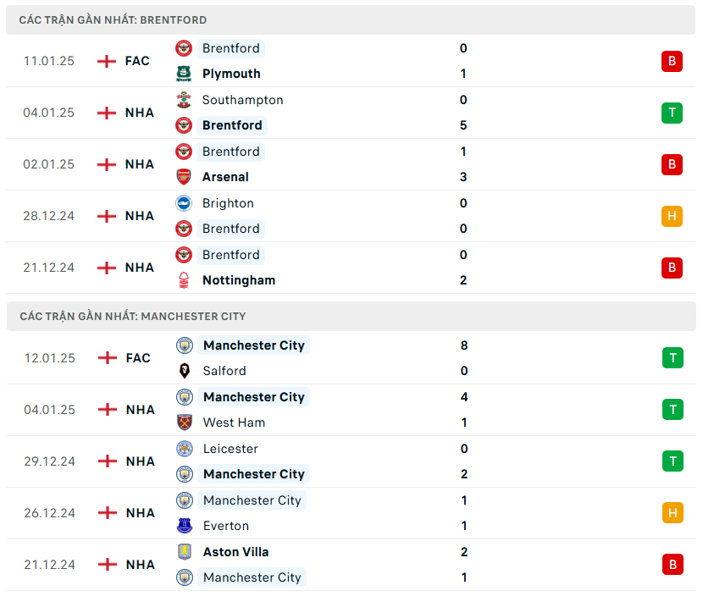This screenshot has width=703, height=602.
Task: Open the Manchester City vs Salford team name
Action: [253, 345]
